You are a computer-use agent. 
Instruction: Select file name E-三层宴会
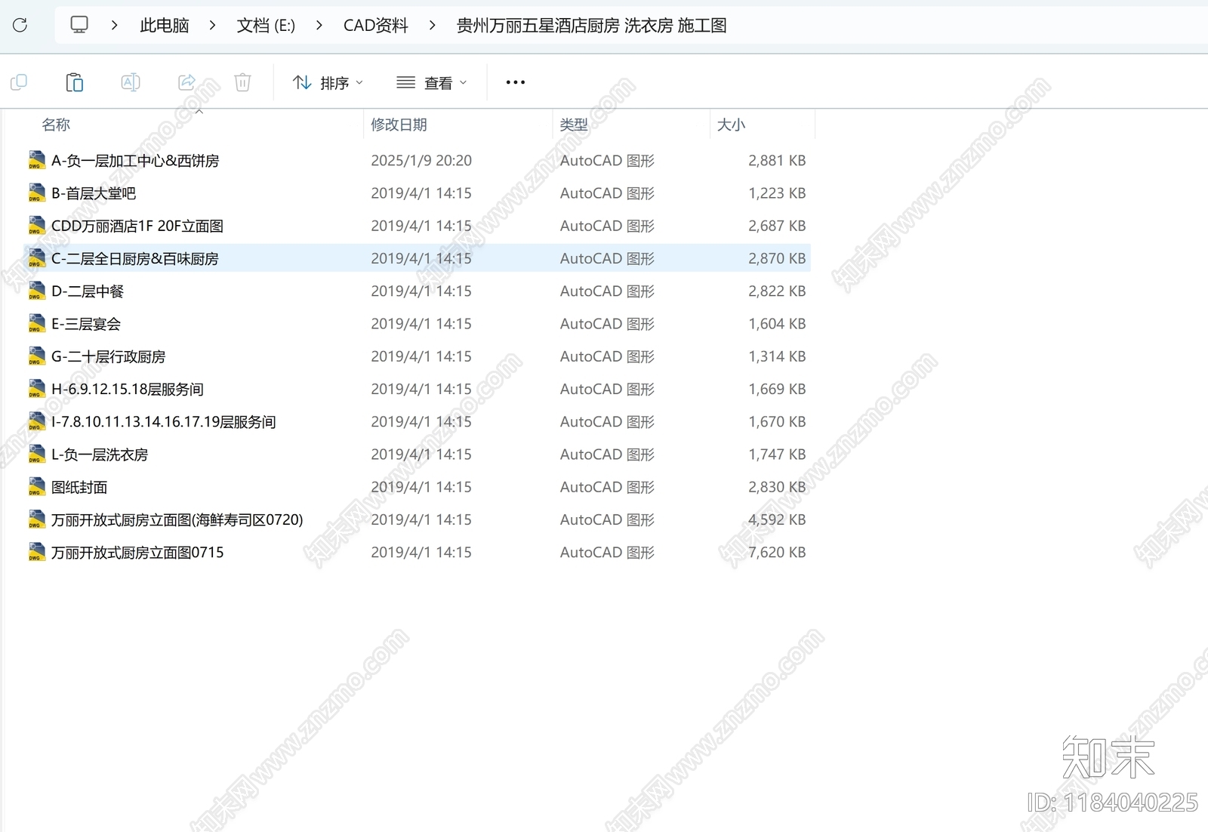coord(86,324)
